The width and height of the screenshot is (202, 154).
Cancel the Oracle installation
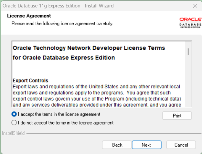pyautogui.click(x=181, y=145)
